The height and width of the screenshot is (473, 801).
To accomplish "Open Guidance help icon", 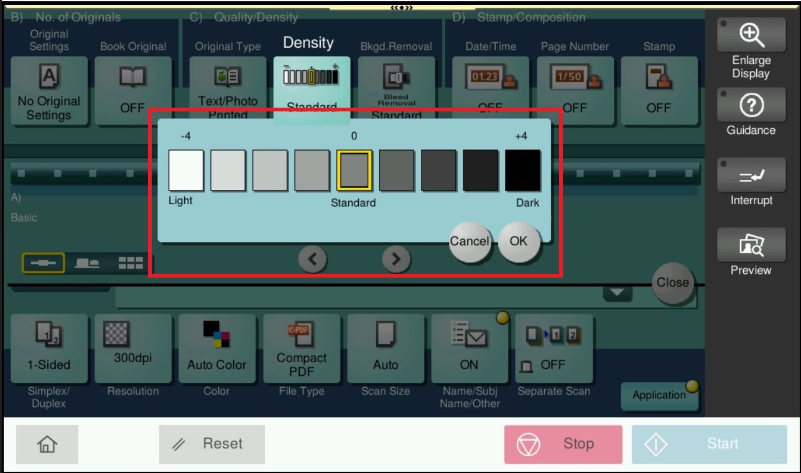I will 751,106.
